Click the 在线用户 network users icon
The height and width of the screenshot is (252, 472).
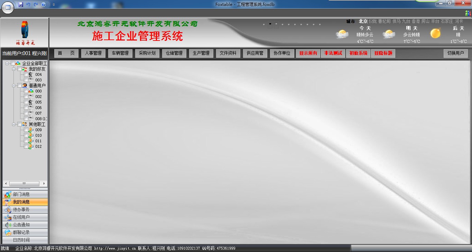tap(8, 217)
